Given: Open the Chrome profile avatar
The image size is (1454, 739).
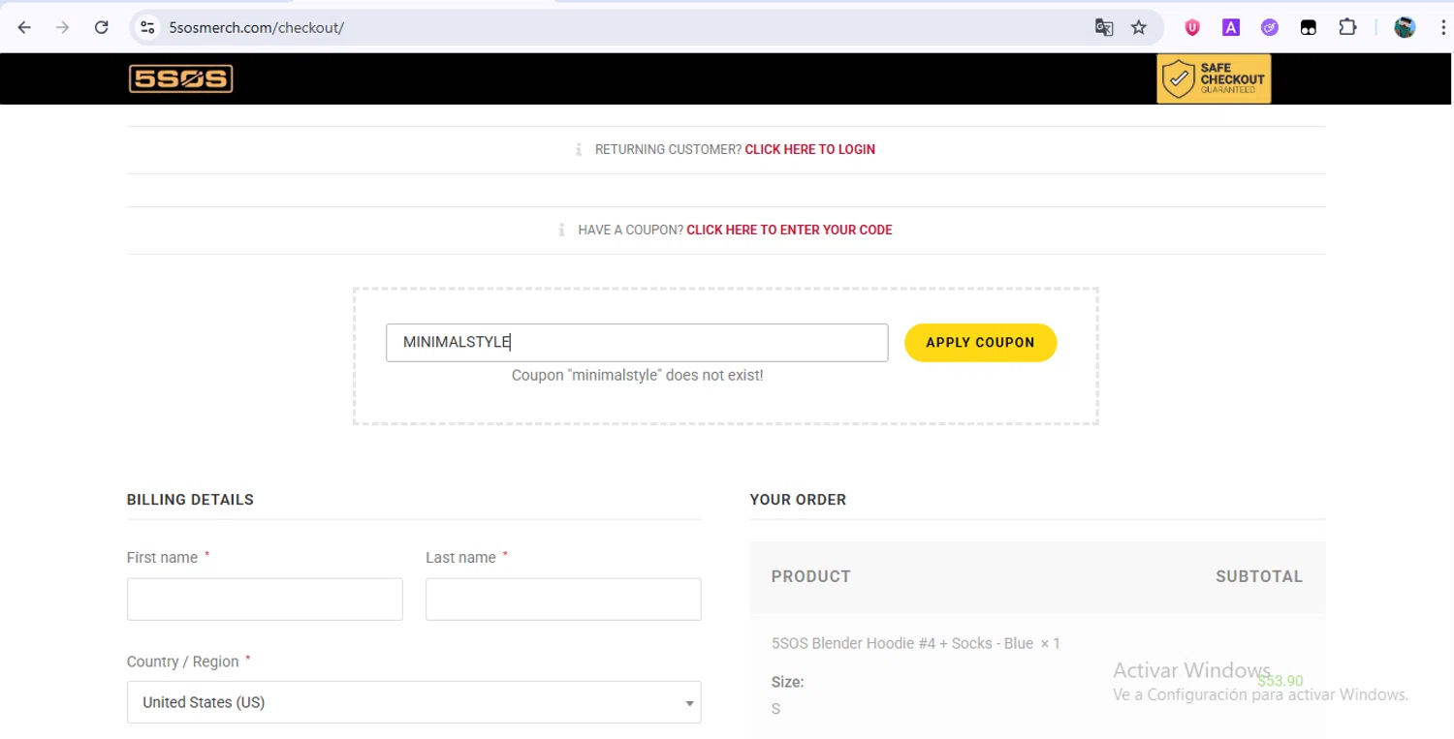Looking at the screenshot, I should [1405, 27].
